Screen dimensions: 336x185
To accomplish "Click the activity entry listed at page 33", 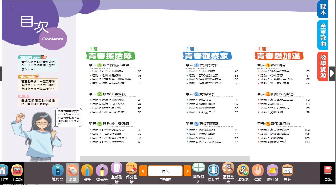I will [115, 112].
